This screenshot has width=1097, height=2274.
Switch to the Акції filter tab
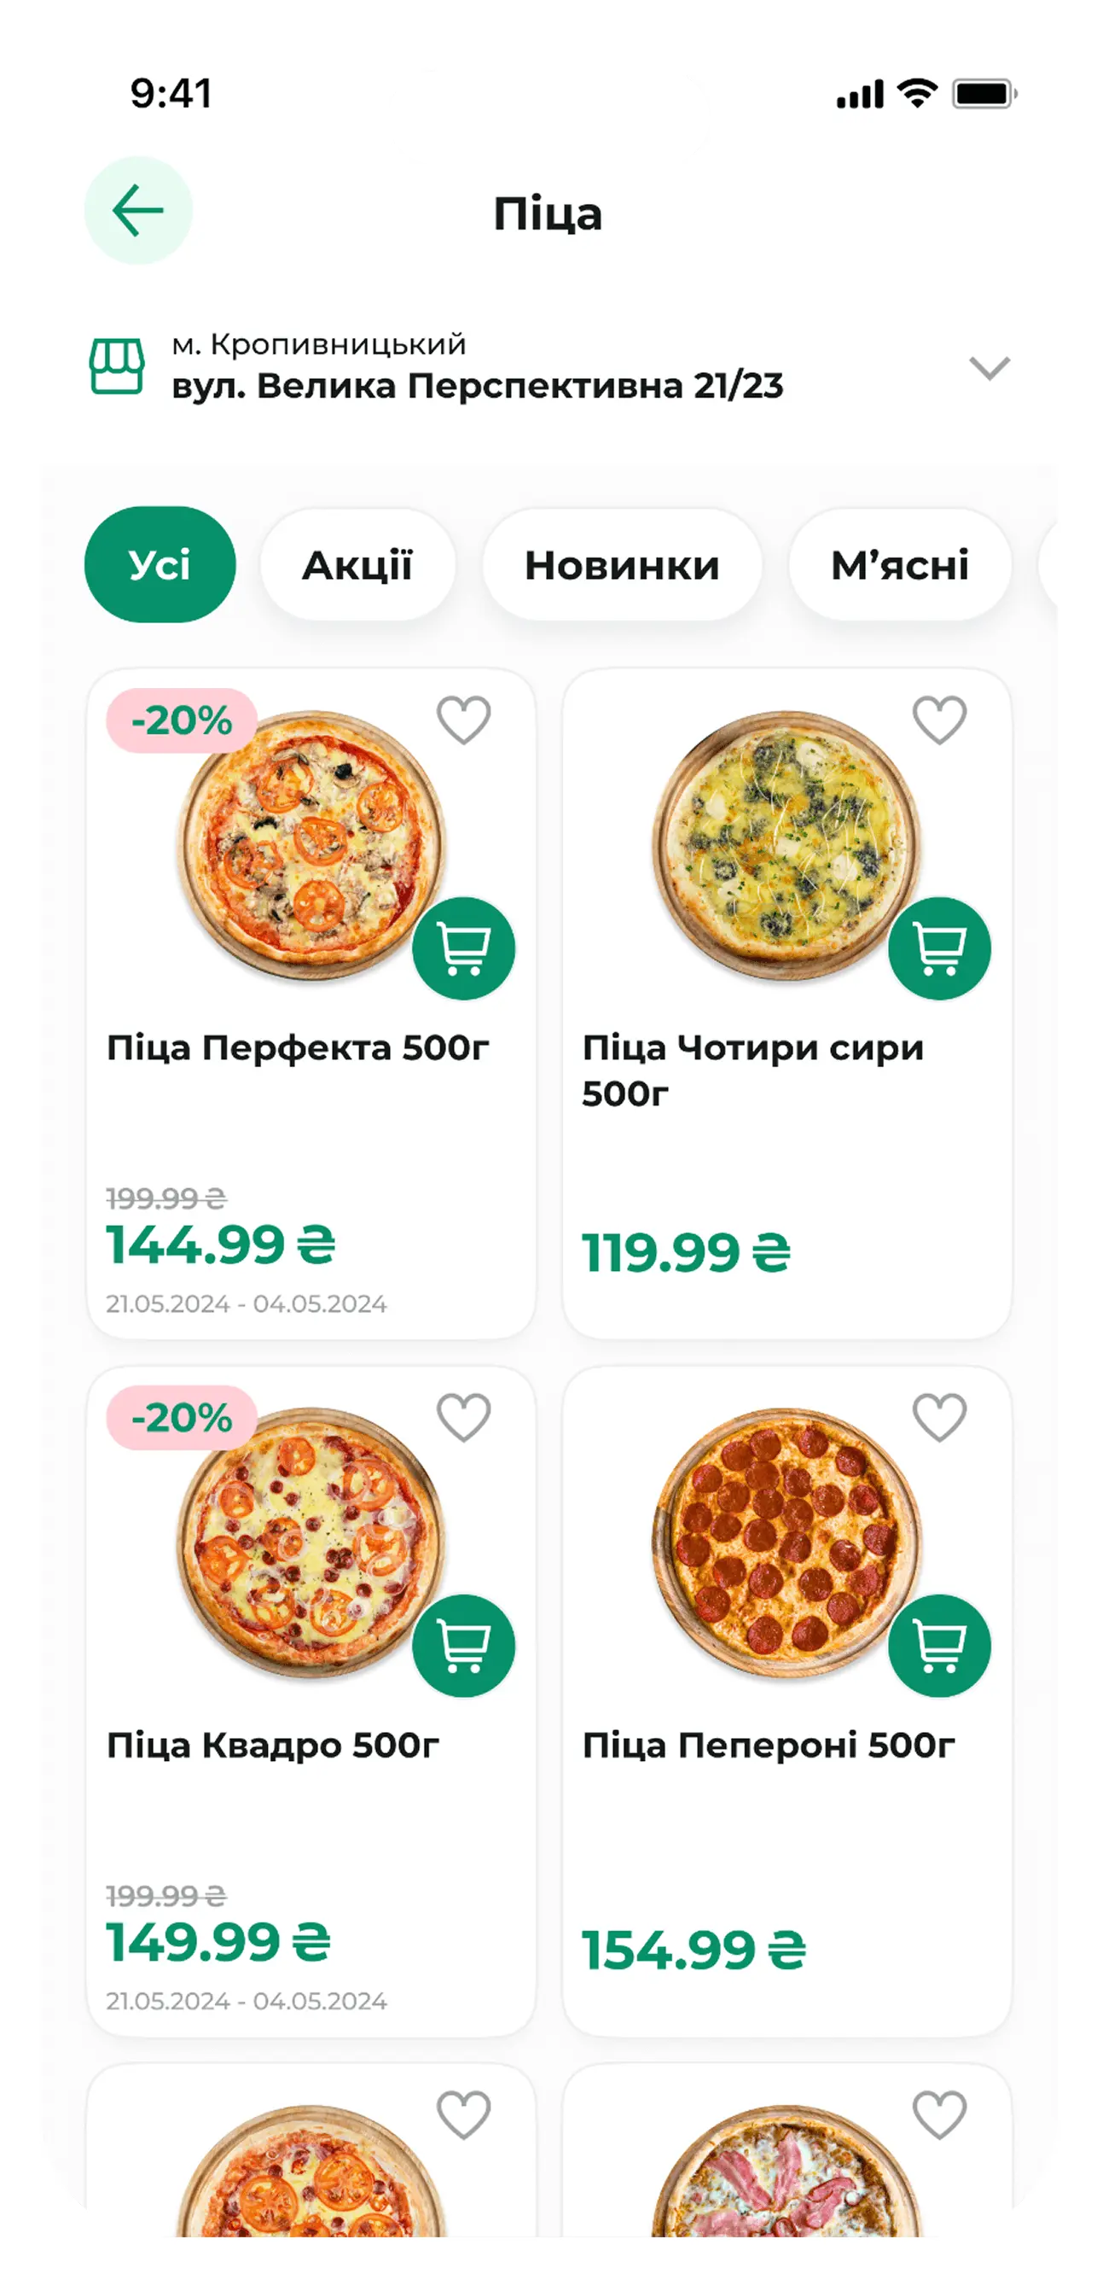357,565
